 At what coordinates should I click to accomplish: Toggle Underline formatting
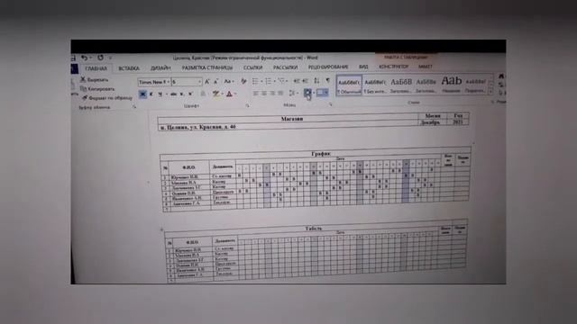(x=160, y=94)
